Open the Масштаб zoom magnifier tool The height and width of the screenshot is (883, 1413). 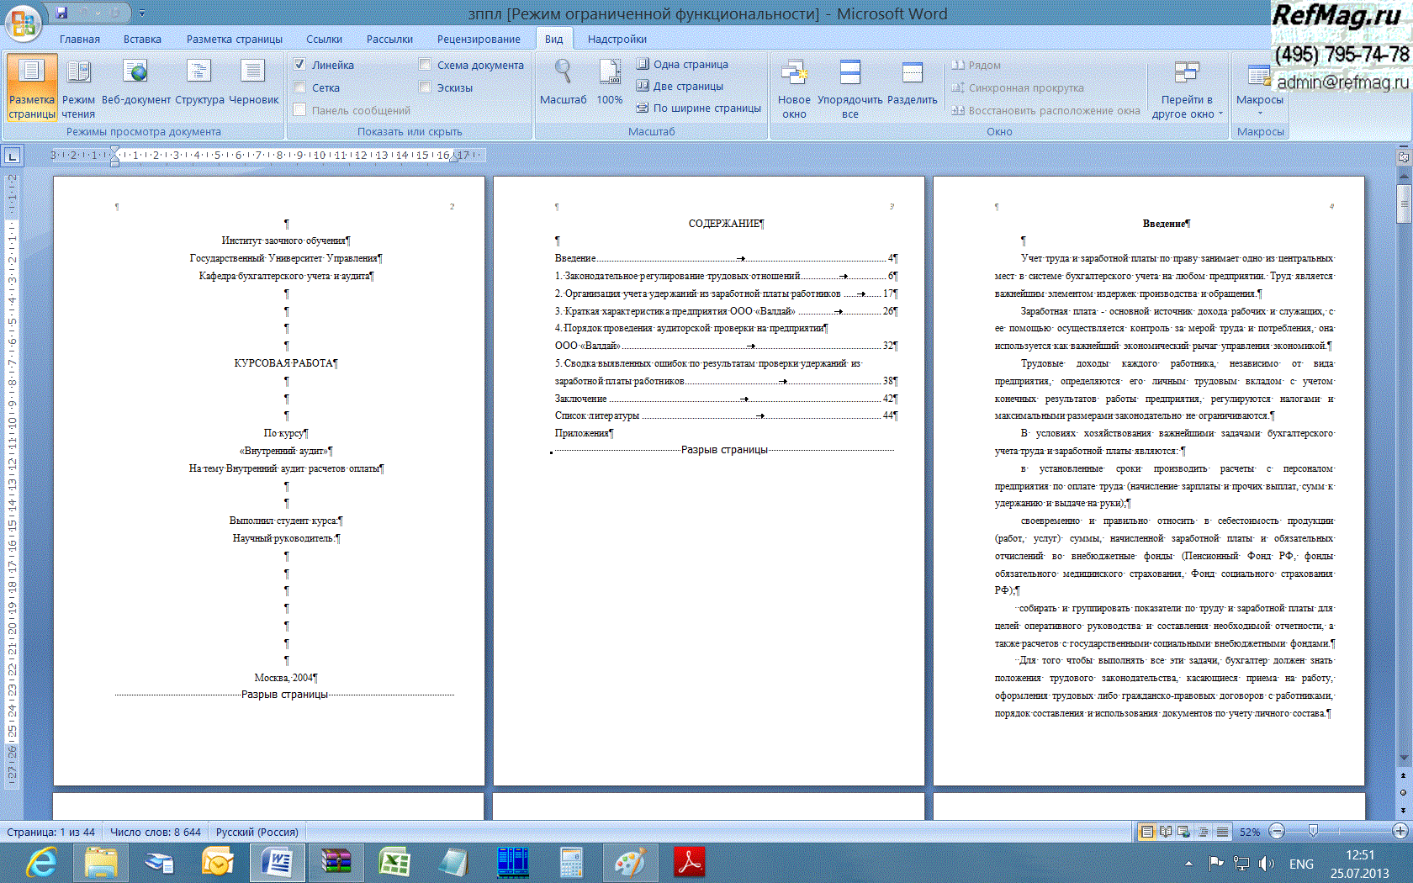coord(563,82)
